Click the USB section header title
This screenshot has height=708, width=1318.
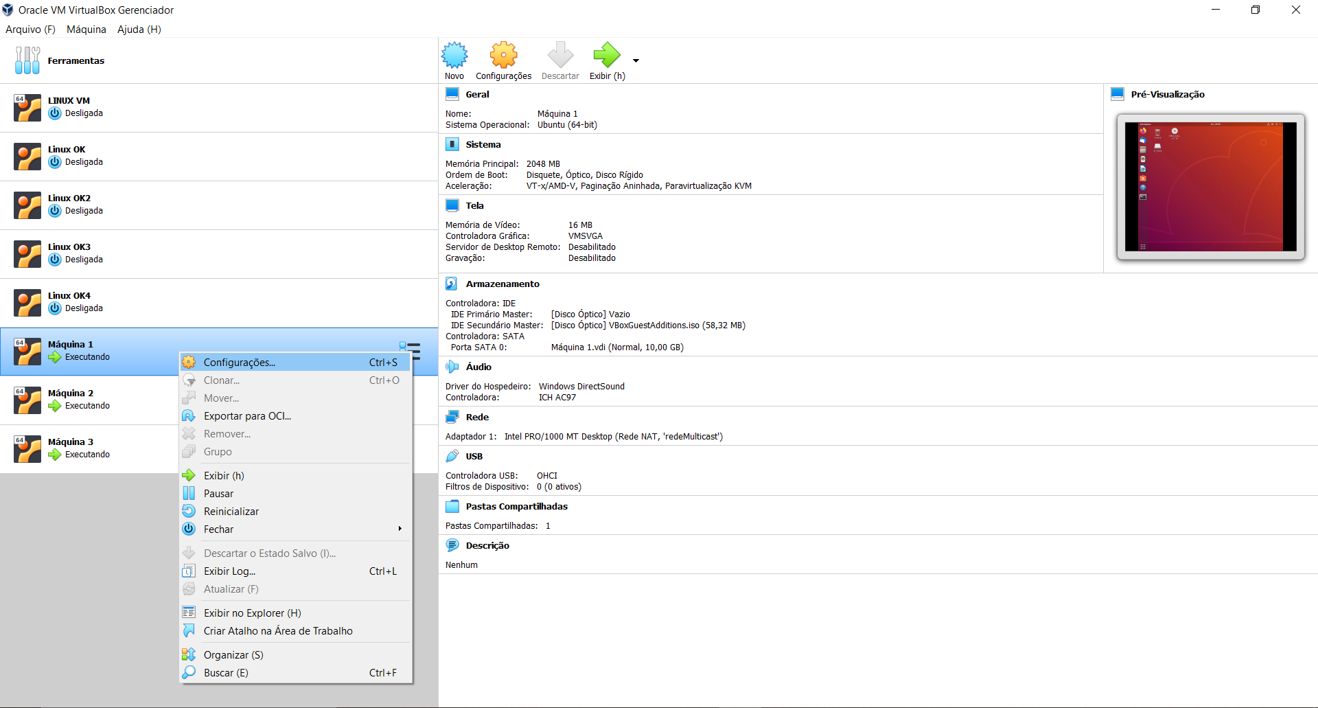474,457
